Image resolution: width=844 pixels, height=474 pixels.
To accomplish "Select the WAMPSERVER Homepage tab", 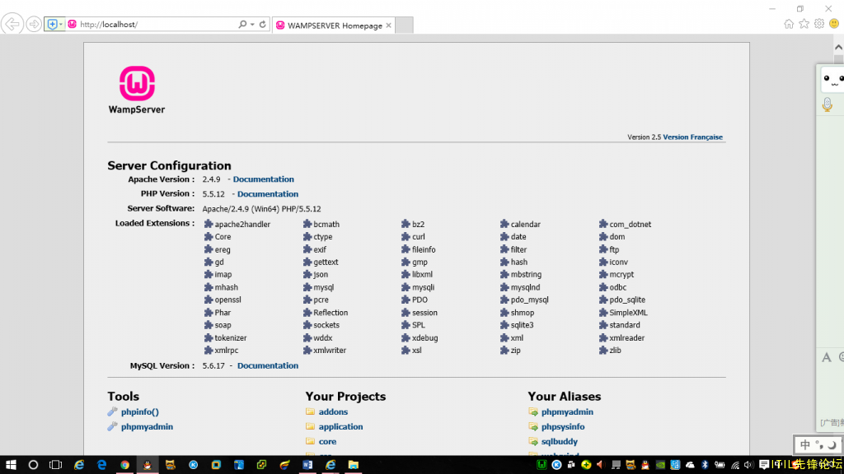I will tap(334, 26).
